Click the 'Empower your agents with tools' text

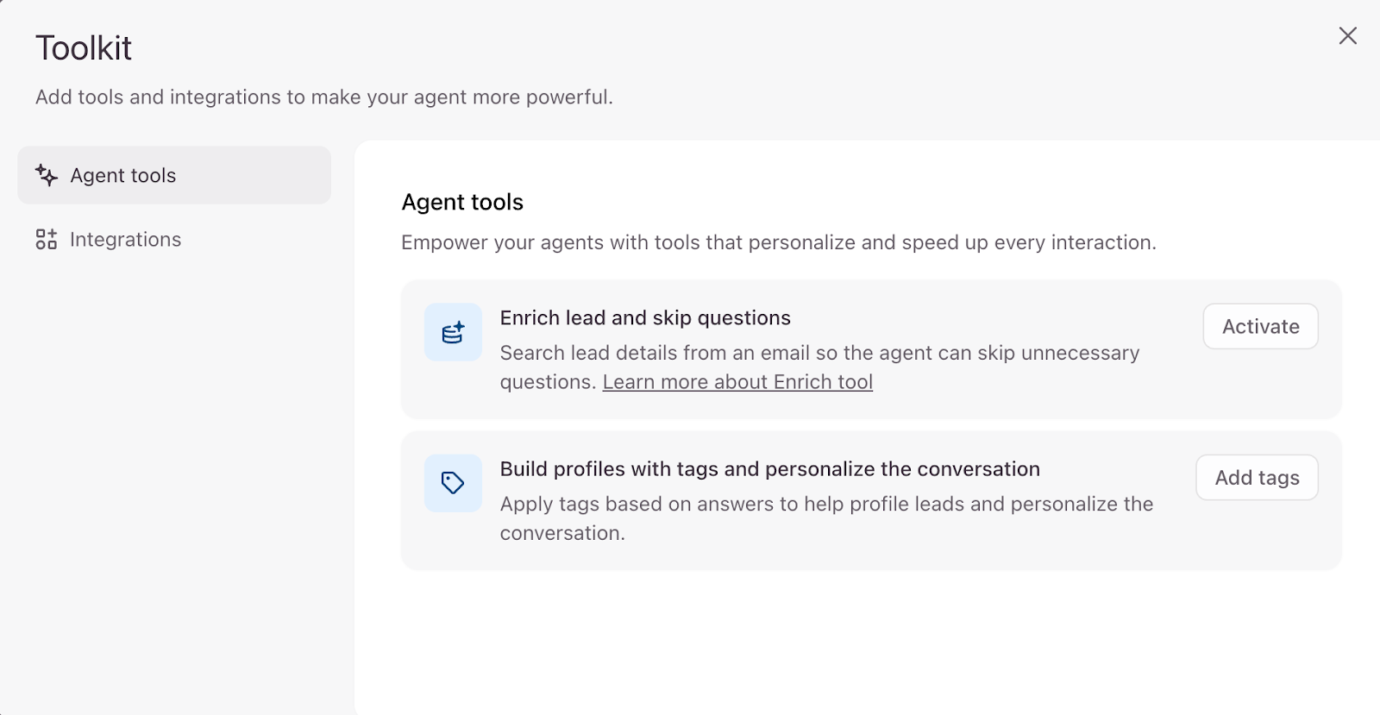tap(778, 242)
